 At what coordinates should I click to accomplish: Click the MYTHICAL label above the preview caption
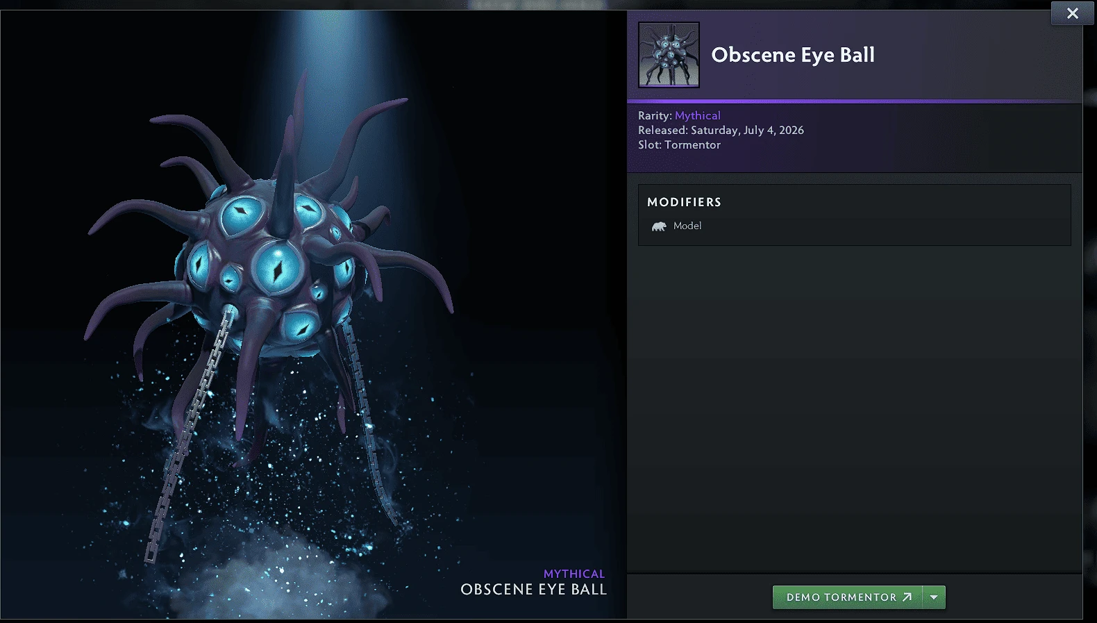tap(574, 574)
